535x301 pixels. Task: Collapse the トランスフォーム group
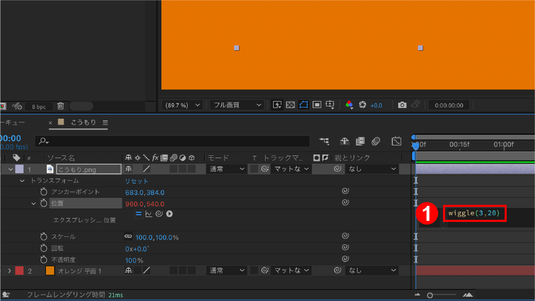22,181
